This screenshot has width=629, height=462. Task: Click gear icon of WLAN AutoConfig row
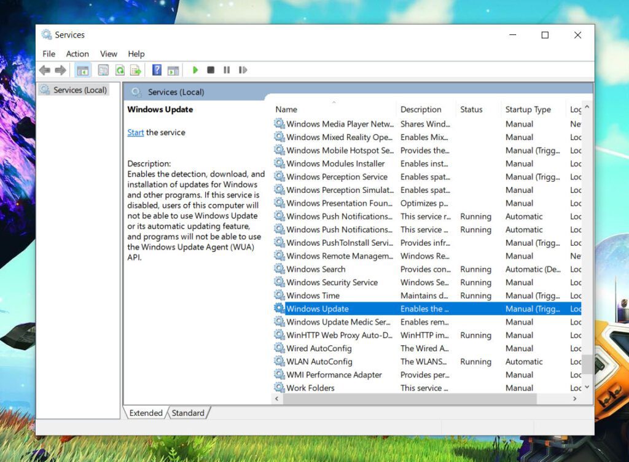[x=279, y=361]
